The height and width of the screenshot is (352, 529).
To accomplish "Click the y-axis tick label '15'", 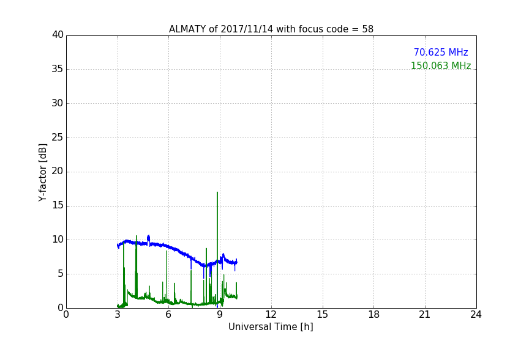I will pos(58,205).
